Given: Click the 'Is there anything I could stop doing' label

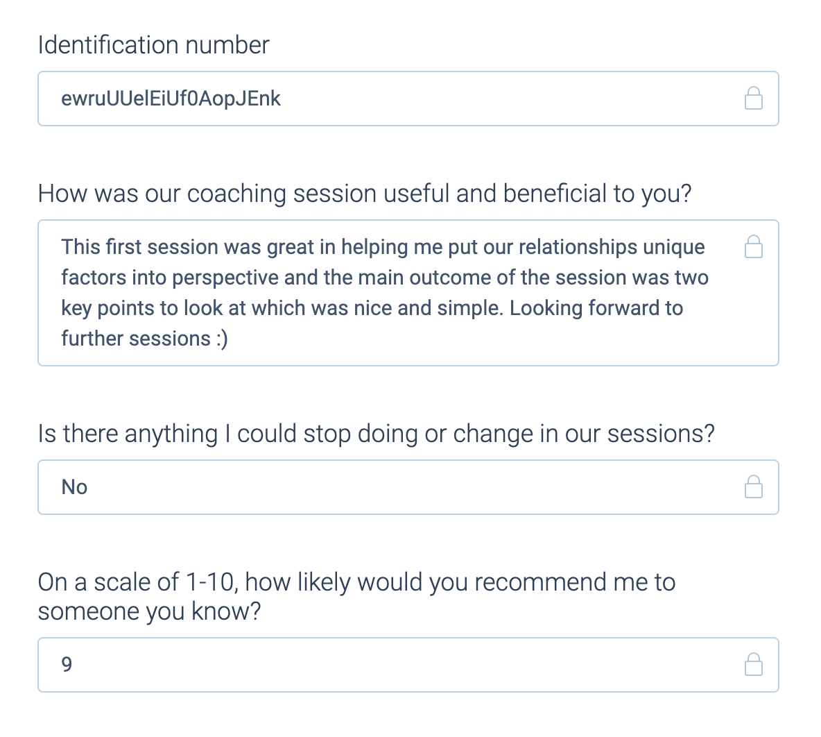Looking at the screenshot, I should [376, 434].
